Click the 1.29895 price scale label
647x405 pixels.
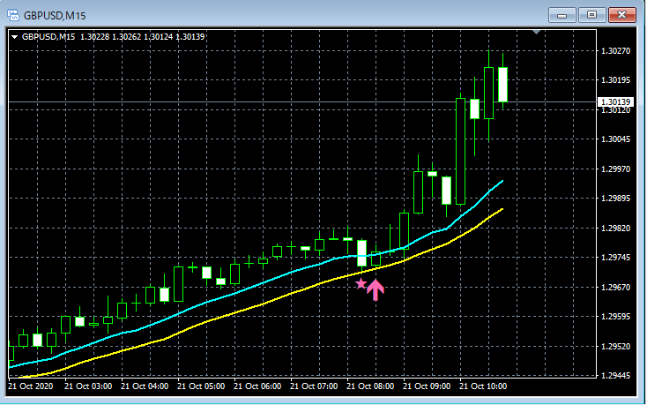tap(615, 199)
